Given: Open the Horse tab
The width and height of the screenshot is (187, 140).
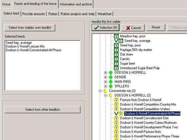Looking at the screenshot, I should [x=6, y=4].
